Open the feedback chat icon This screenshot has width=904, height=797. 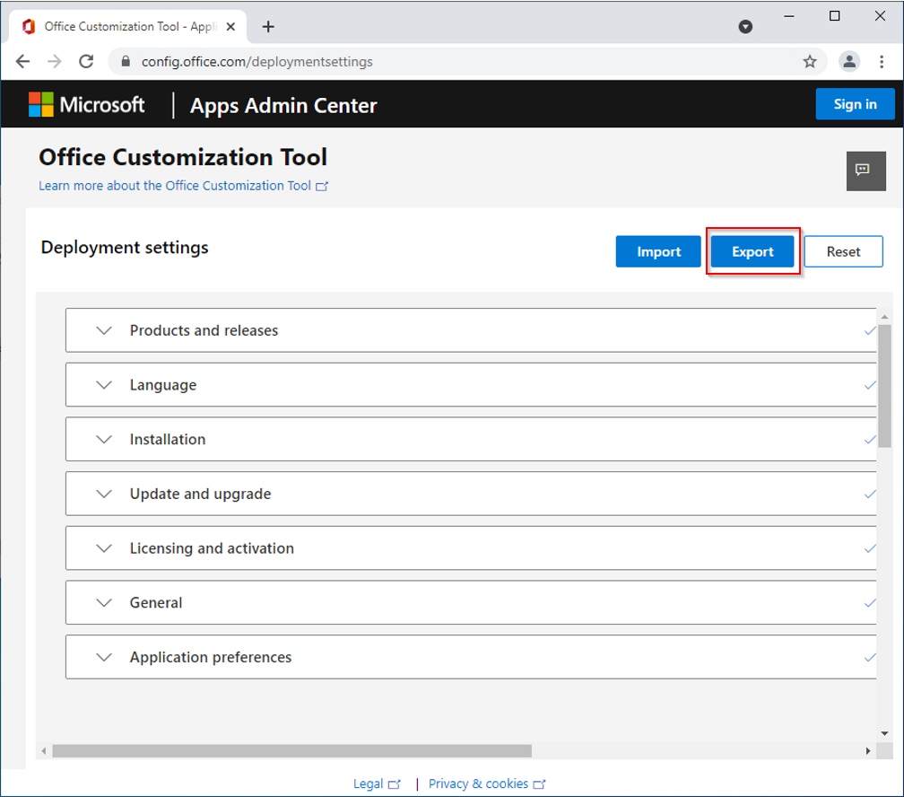(x=866, y=171)
